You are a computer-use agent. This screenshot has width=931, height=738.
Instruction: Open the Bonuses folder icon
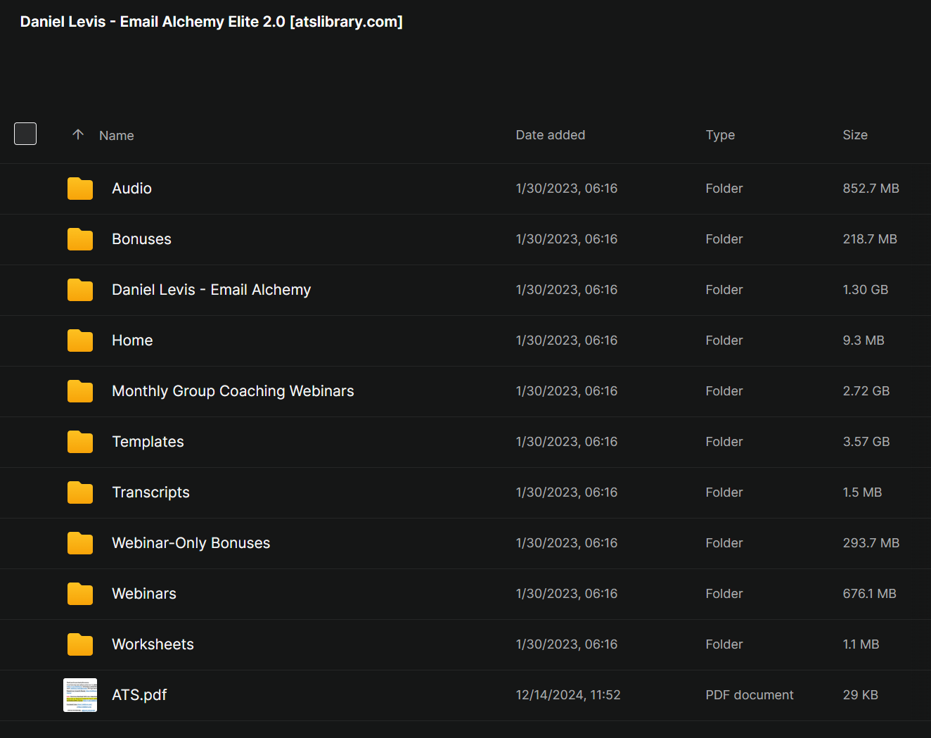80,239
